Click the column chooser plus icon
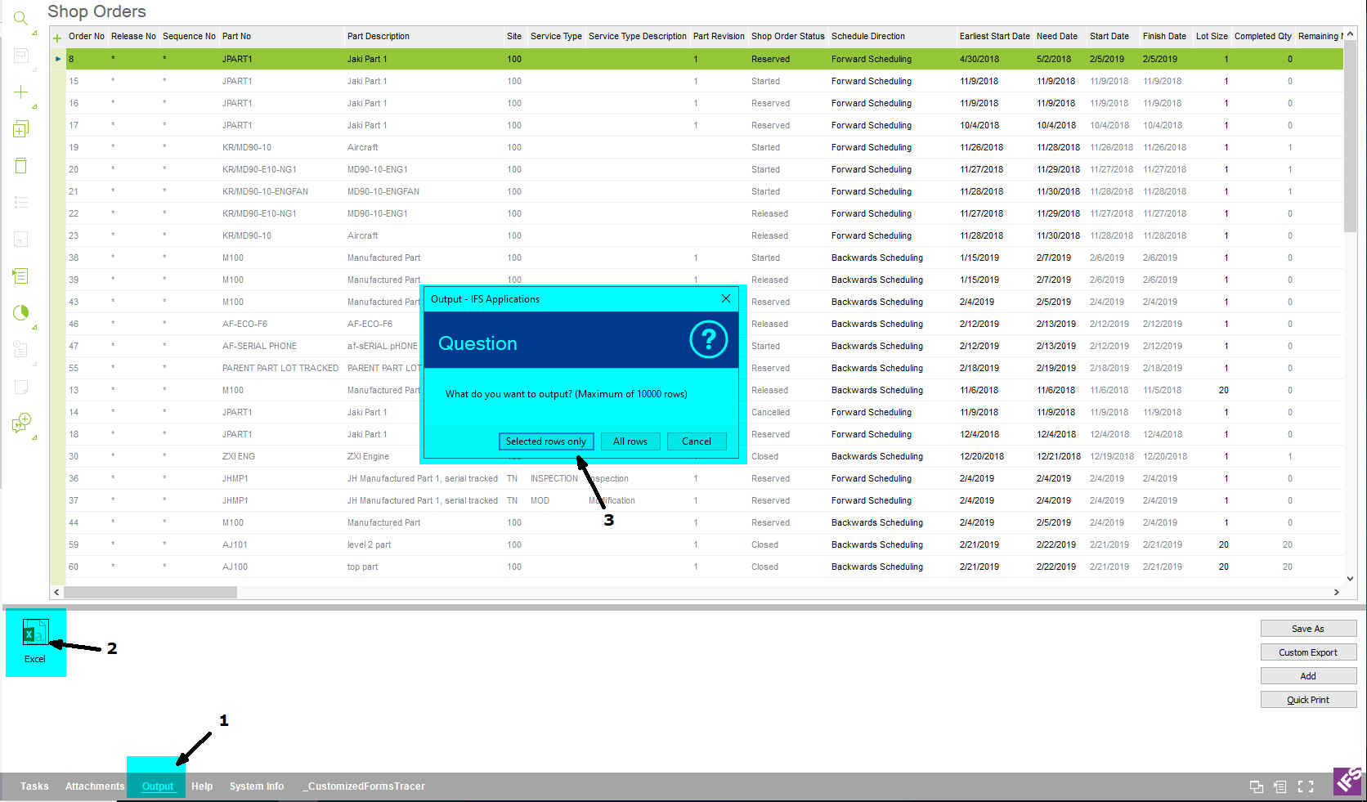The height and width of the screenshot is (802, 1367). (x=57, y=38)
